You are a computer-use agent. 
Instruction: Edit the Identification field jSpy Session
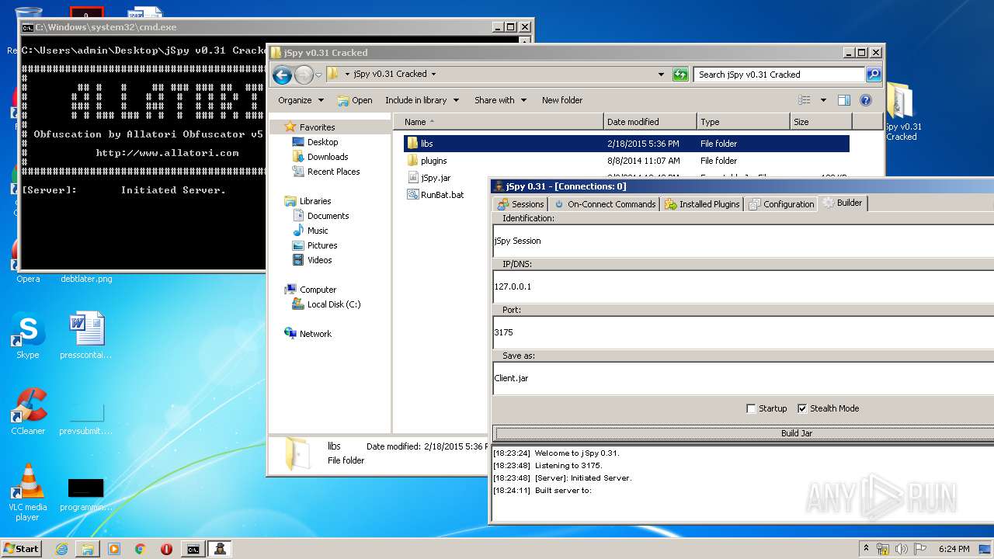744,241
